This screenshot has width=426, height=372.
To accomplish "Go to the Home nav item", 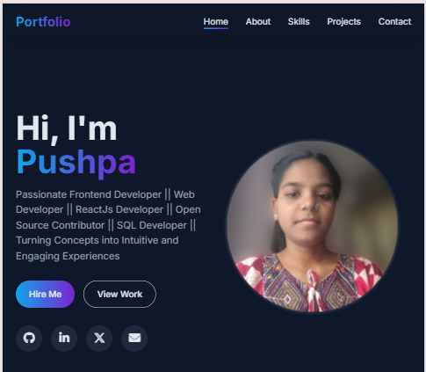I will [216, 22].
